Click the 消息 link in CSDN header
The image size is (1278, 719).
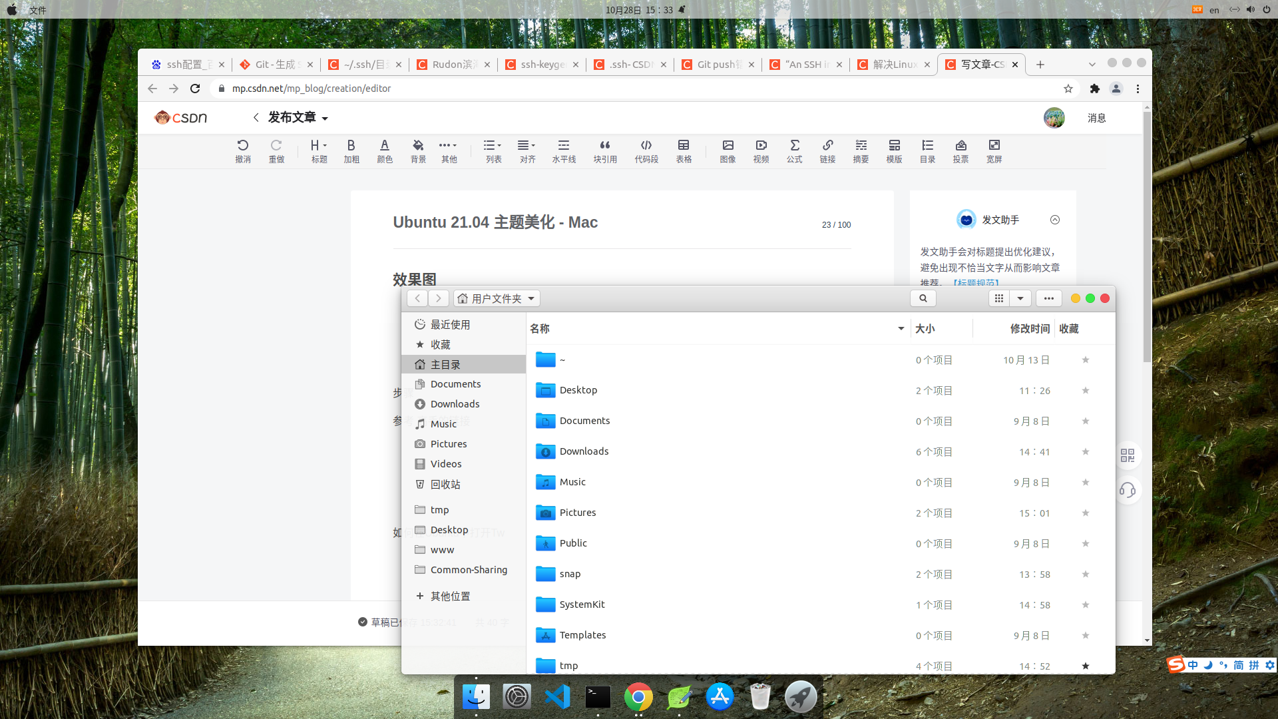[1096, 118]
